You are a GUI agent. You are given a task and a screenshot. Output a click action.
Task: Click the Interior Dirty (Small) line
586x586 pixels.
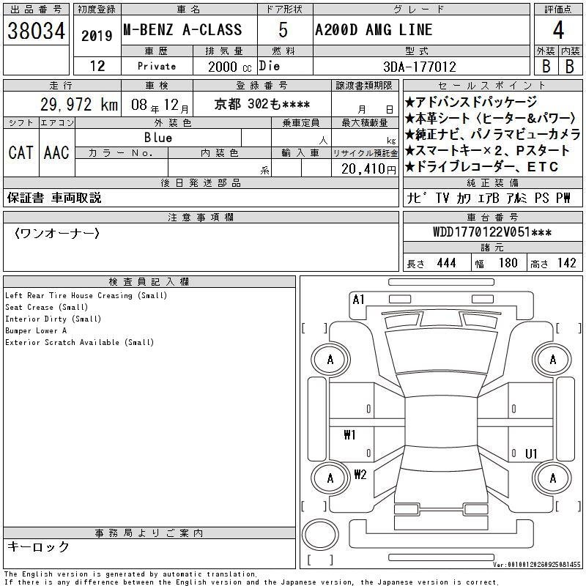[x=53, y=319]
